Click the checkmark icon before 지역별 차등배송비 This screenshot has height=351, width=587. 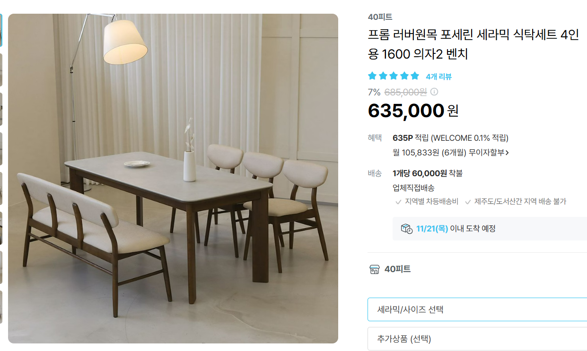tap(398, 202)
